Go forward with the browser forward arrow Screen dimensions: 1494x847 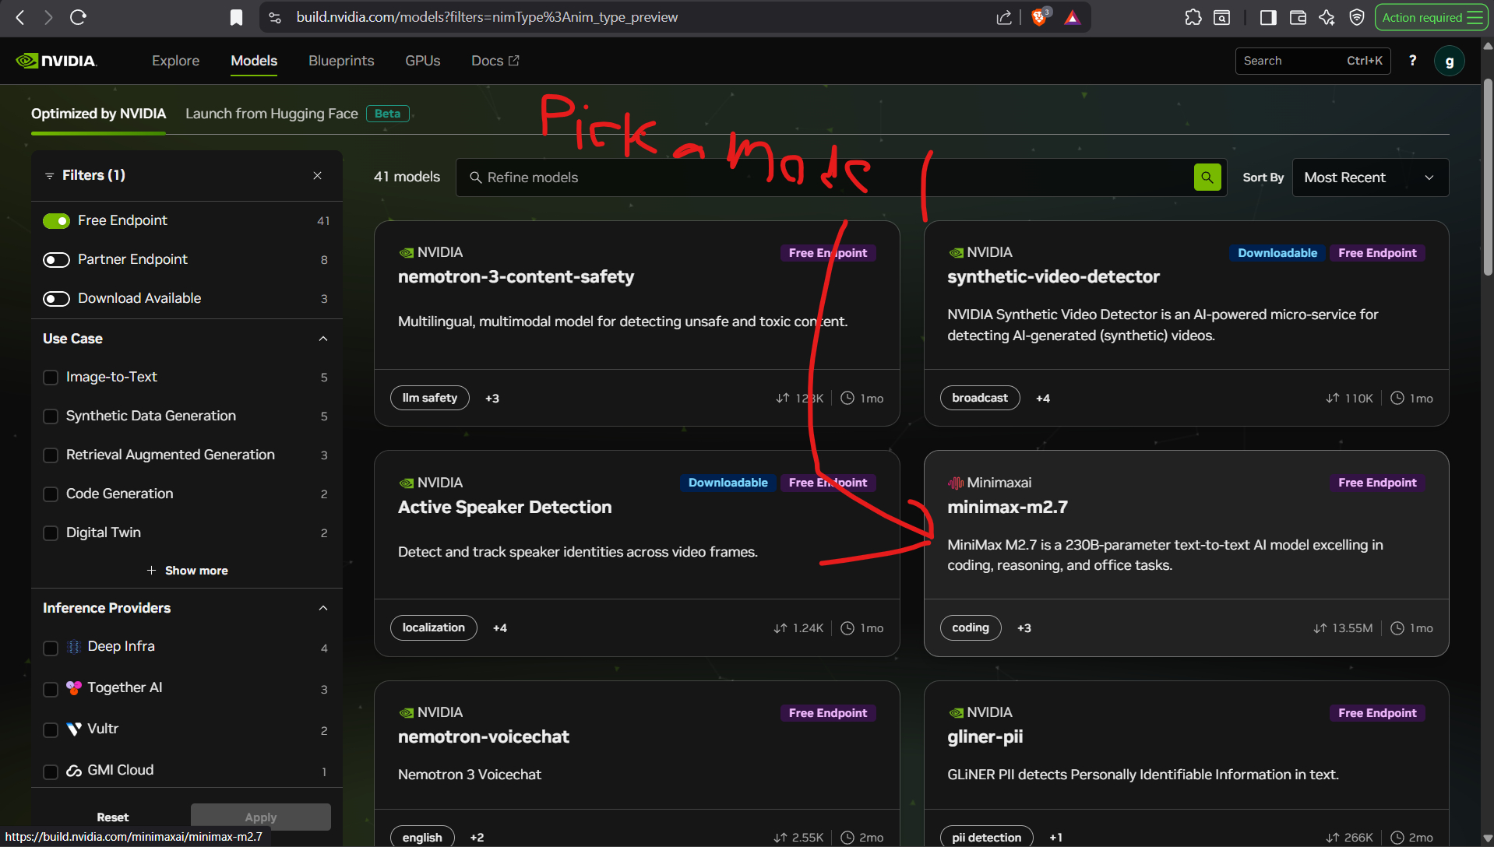click(48, 17)
